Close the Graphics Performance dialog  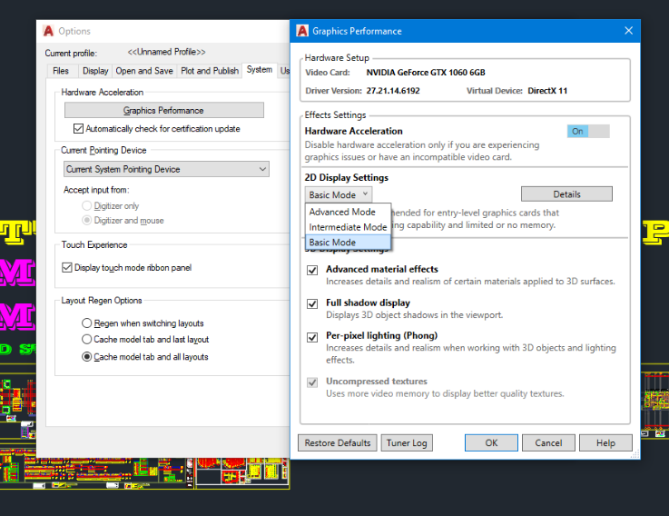(x=628, y=31)
